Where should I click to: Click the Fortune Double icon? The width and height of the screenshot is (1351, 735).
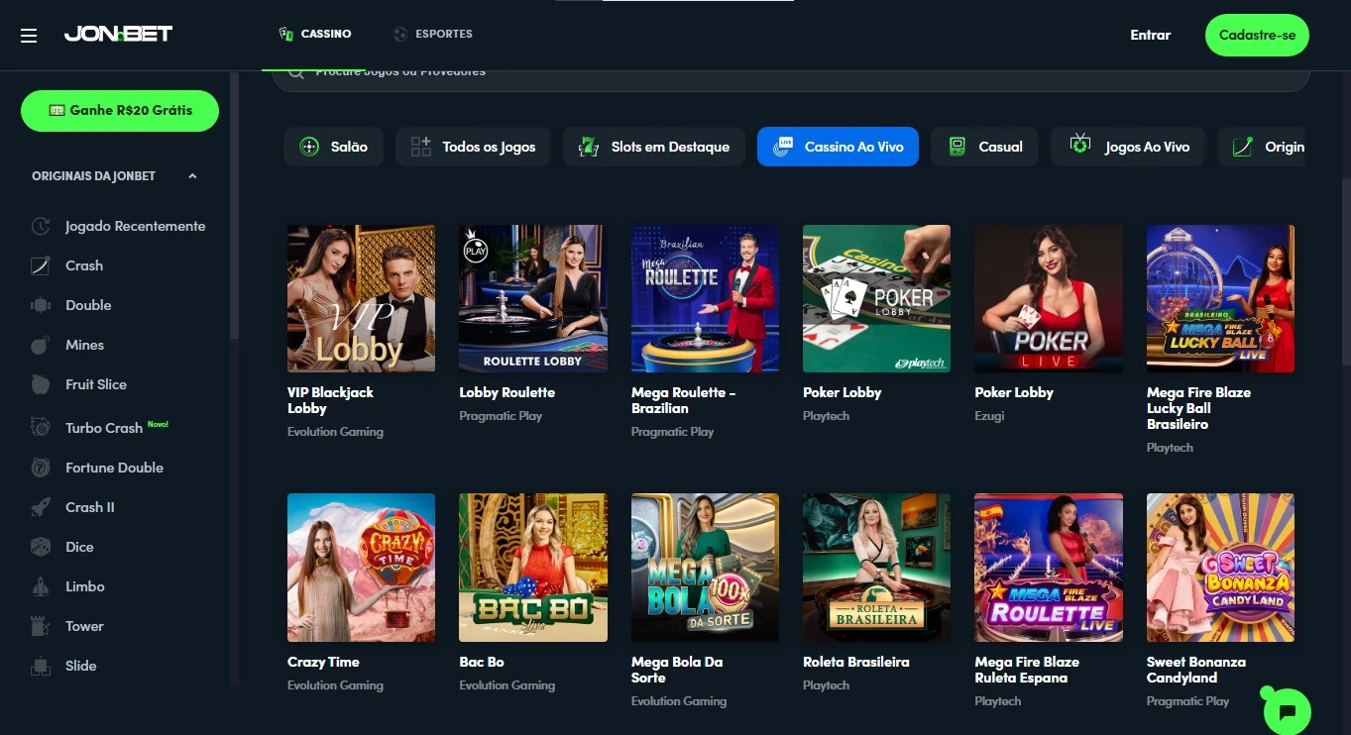pyautogui.click(x=41, y=468)
